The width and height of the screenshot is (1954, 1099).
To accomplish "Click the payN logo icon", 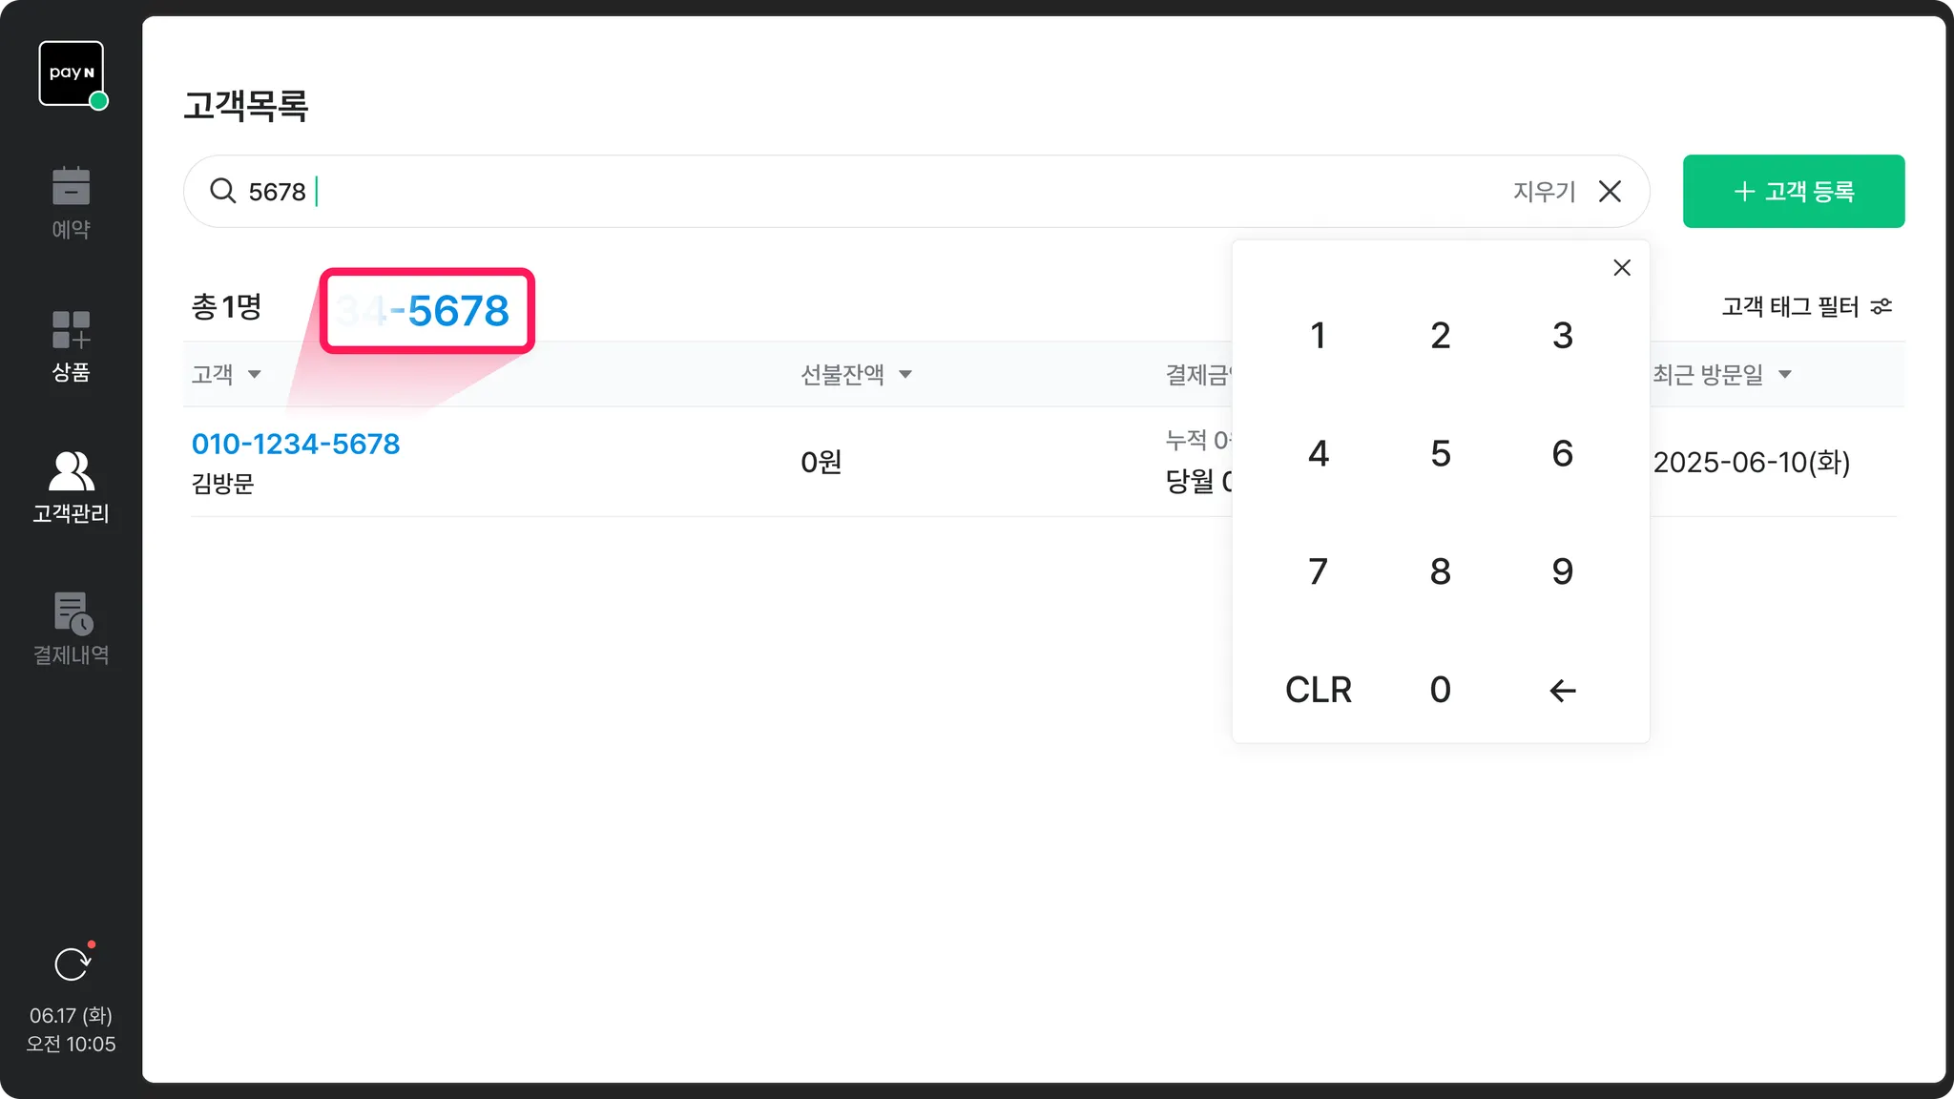I will [72, 73].
